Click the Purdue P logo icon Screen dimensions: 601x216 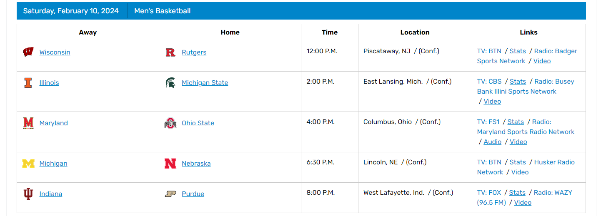coord(170,194)
